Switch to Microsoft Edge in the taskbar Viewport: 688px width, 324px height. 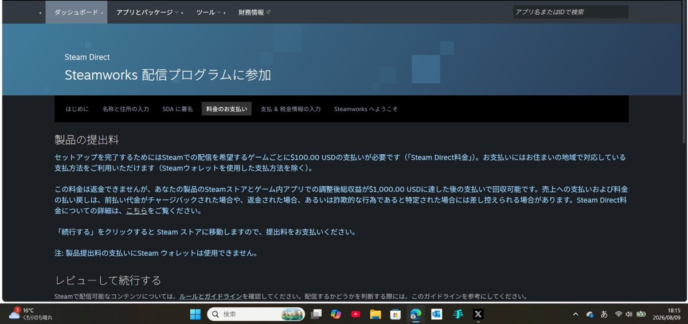pyautogui.click(x=415, y=314)
